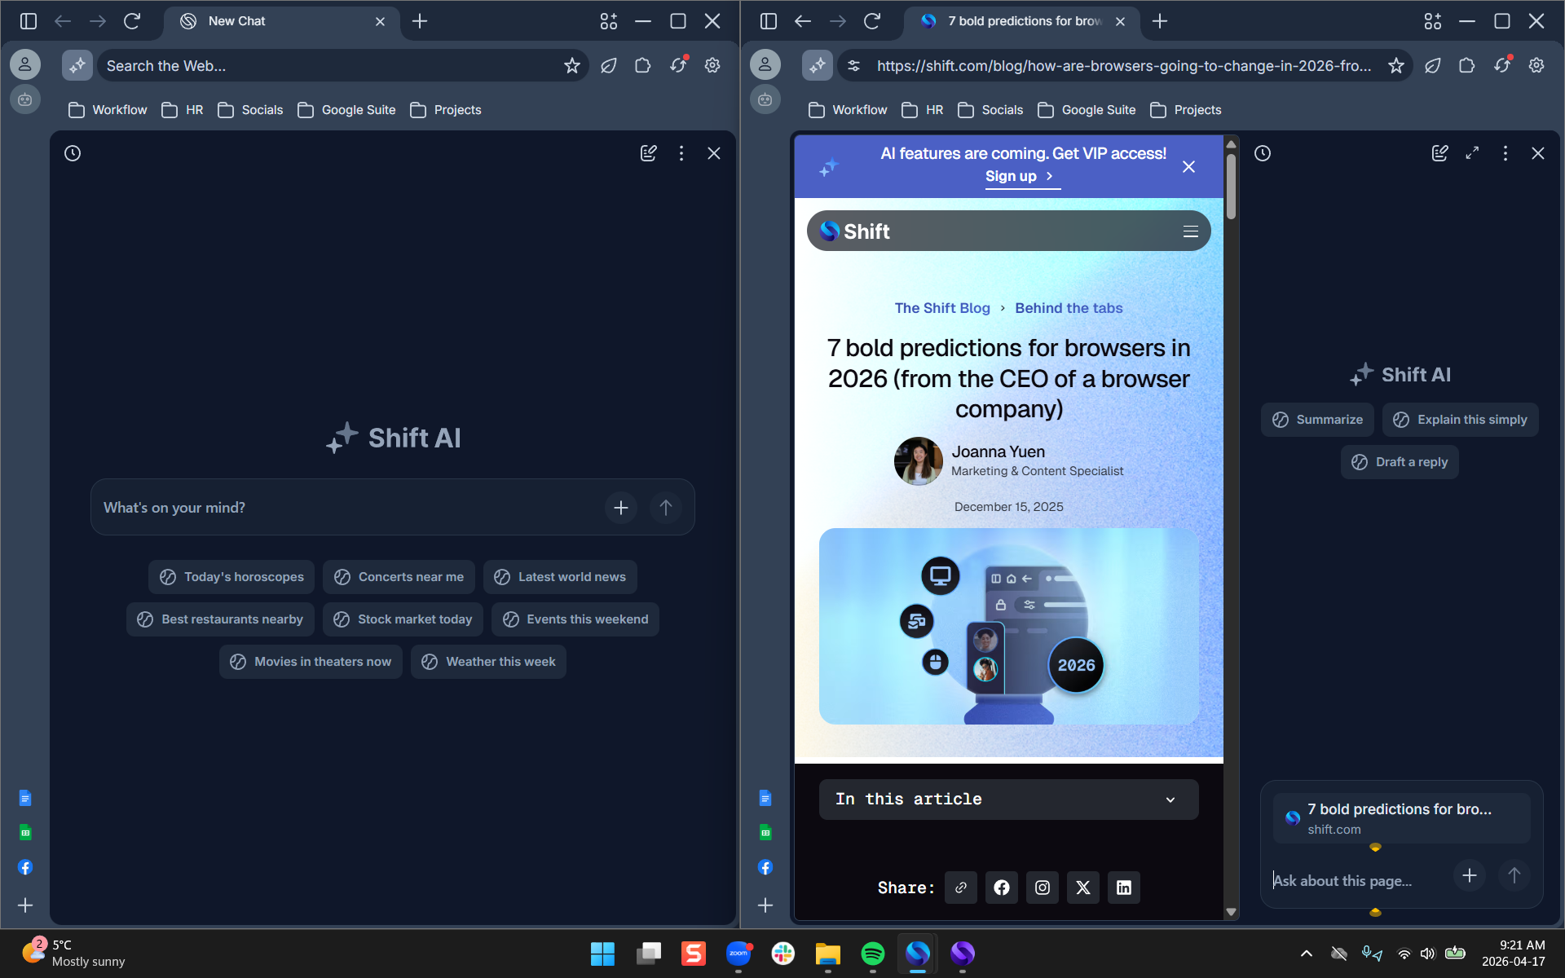The height and width of the screenshot is (978, 1565).
Task: Expand 'In this article' dropdown
Action: pos(1008,800)
